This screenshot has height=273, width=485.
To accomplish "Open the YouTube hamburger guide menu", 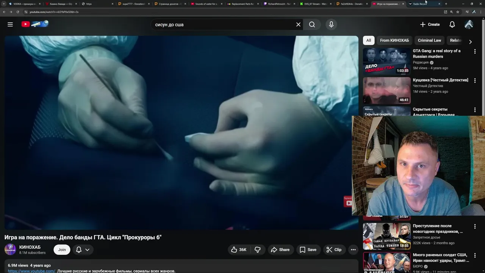I will coord(10,24).
